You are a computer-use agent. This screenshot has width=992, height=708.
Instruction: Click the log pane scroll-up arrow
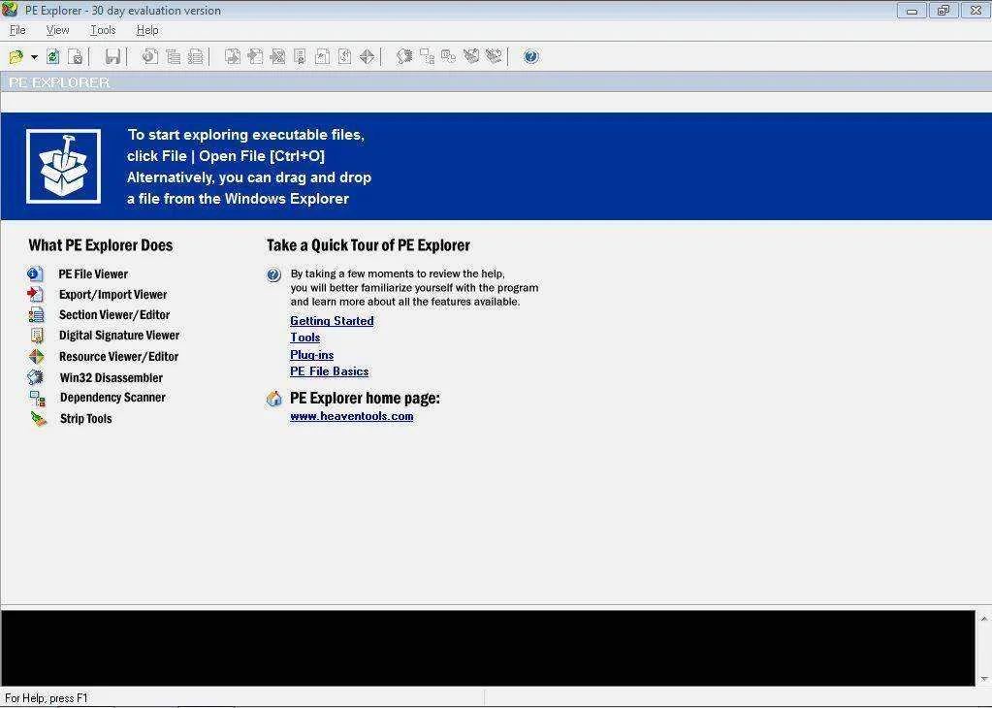click(x=984, y=618)
